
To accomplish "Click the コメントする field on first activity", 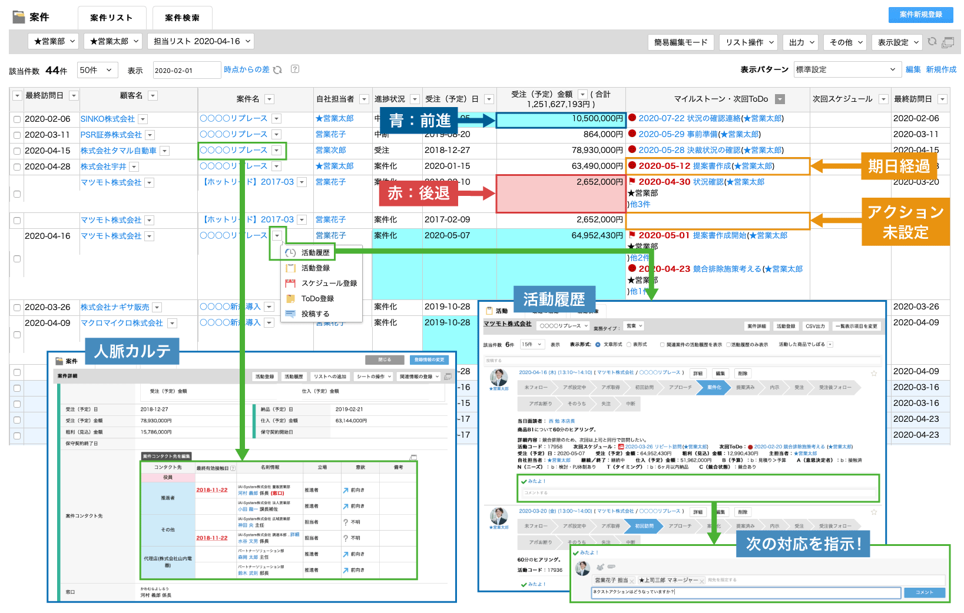I will pyautogui.click(x=700, y=493).
